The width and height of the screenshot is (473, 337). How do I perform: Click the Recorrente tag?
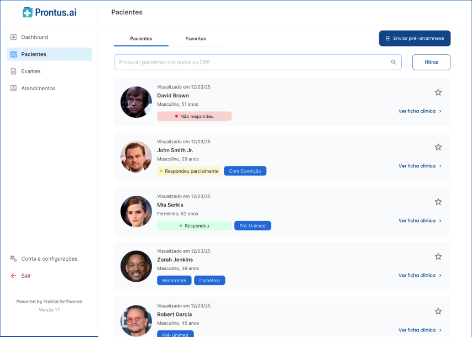174,280
